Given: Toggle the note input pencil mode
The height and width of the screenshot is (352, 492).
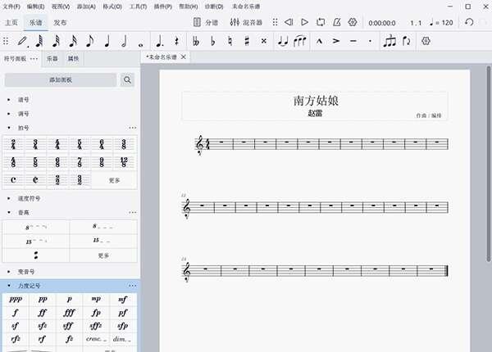Looking at the screenshot, I should point(21,40).
